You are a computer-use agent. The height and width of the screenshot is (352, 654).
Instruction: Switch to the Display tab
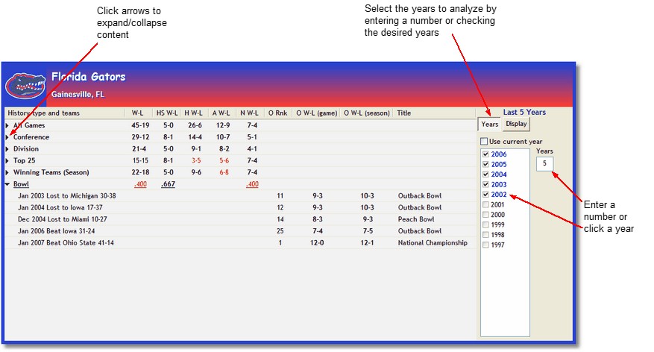click(x=516, y=124)
